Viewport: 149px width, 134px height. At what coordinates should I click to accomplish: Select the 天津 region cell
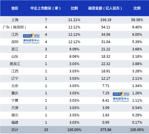(x=15, y=108)
